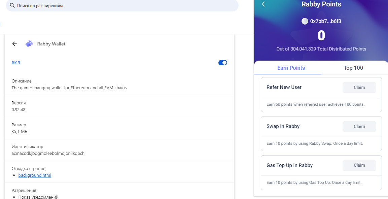The image size is (388, 199).
Task: Go back with the arrow beside Rabby Wallet
Action: pyautogui.click(x=14, y=44)
